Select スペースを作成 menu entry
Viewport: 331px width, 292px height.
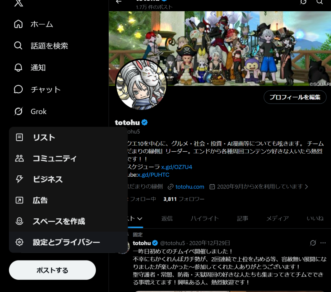pos(68,221)
